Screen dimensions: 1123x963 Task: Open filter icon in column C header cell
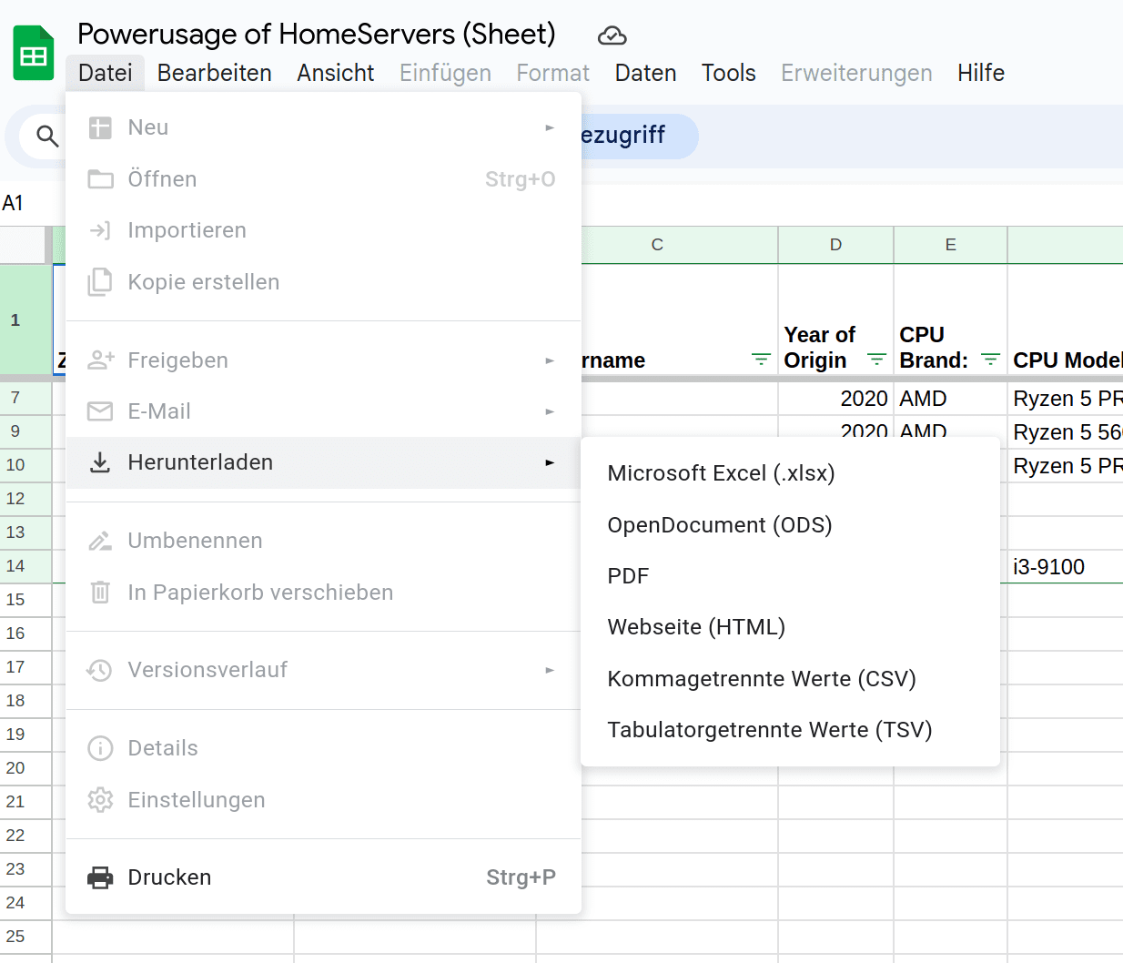(762, 360)
